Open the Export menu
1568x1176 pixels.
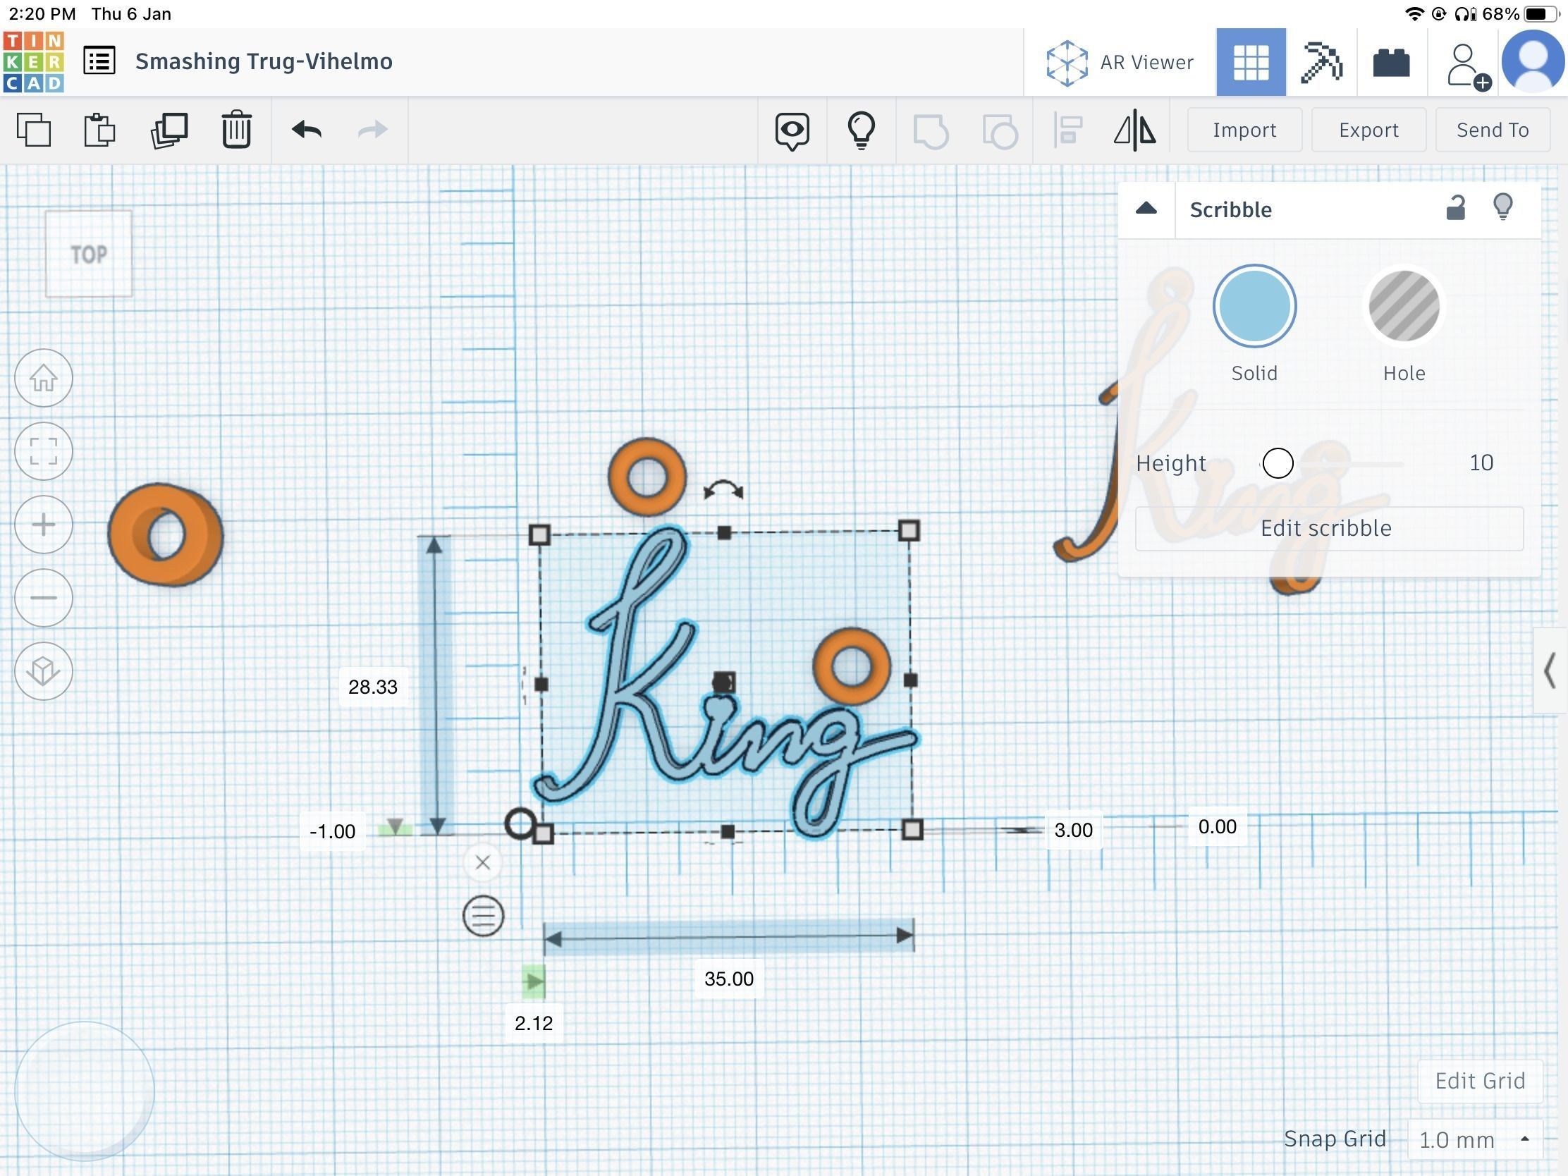pos(1368,130)
